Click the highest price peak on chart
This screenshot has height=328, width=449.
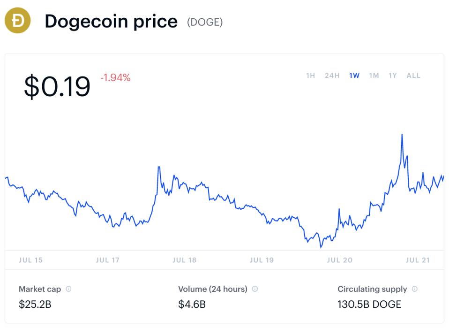402,135
